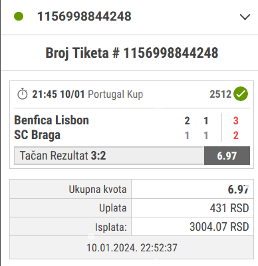The height and width of the screenshot is (266, 258).
Task: Click the 6.97 odds box
Action: (227, 156)
